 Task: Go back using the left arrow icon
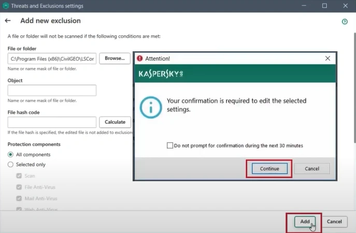pos(8,21)
